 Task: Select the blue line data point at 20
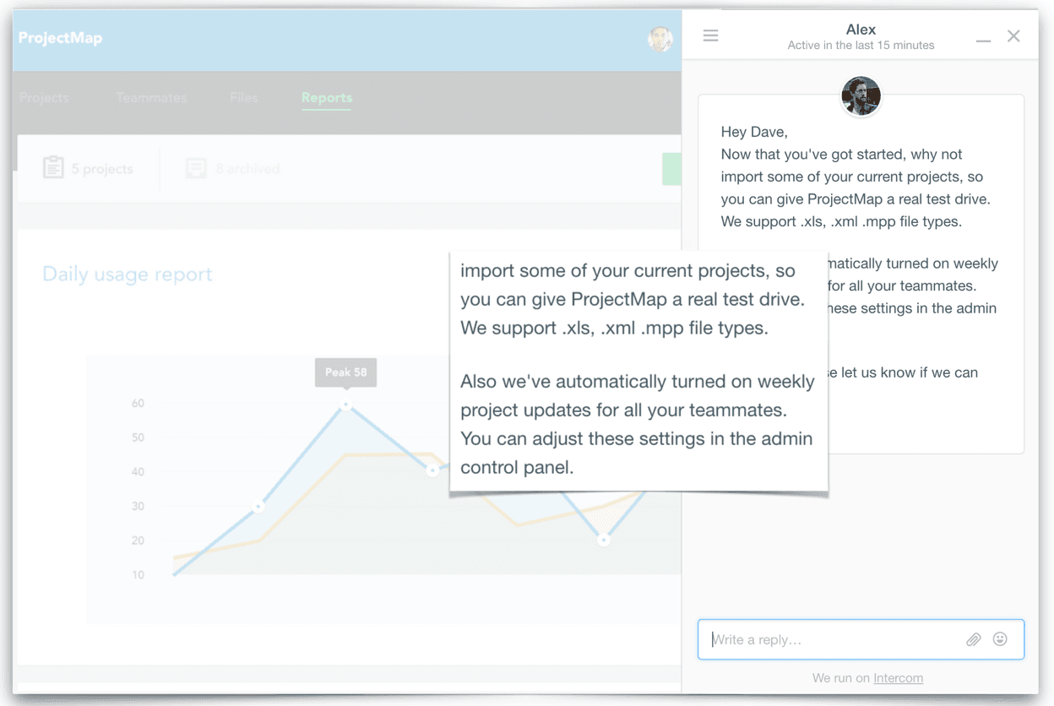click(603, 540)
